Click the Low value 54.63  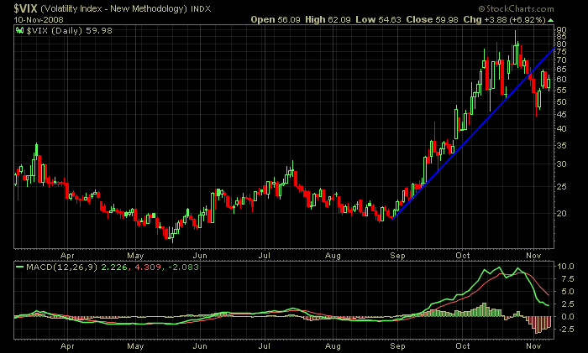tap(389, 19)
